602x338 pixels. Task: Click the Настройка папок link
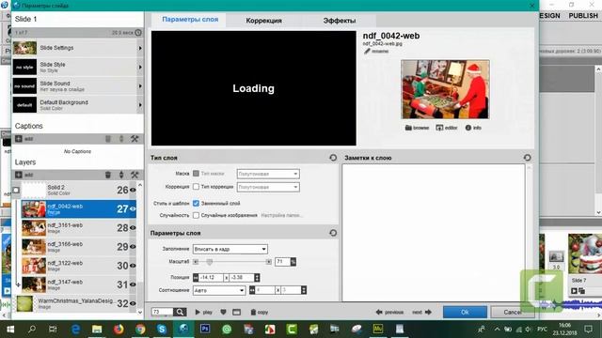(x=281, y=215)
